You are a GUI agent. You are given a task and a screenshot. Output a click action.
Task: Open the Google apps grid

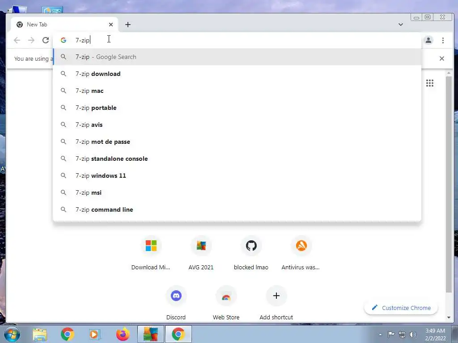pyautogui.click(x=430, y=83)
